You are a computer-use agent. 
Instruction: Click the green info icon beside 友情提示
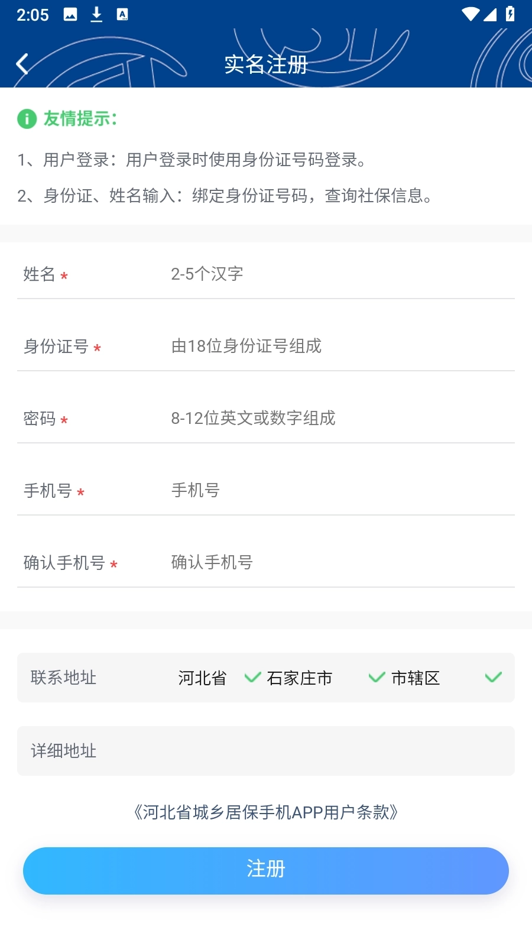click(26, 118)
